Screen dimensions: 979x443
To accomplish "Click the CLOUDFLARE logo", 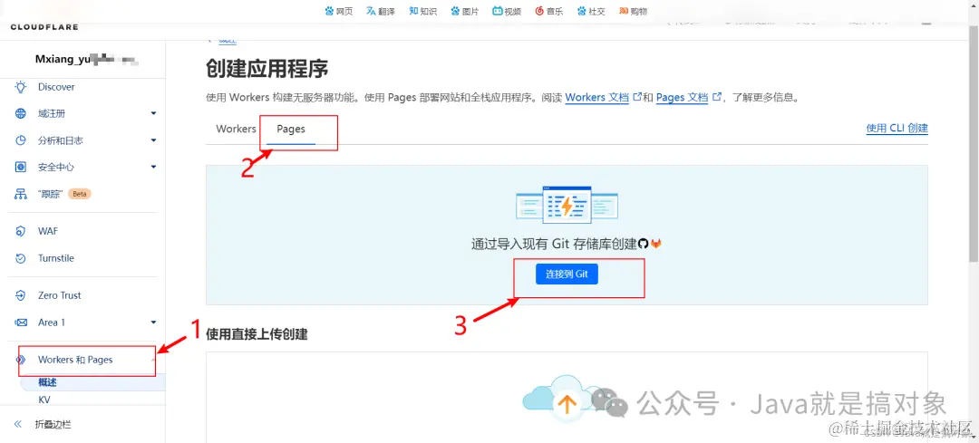I will click(44, 27).
